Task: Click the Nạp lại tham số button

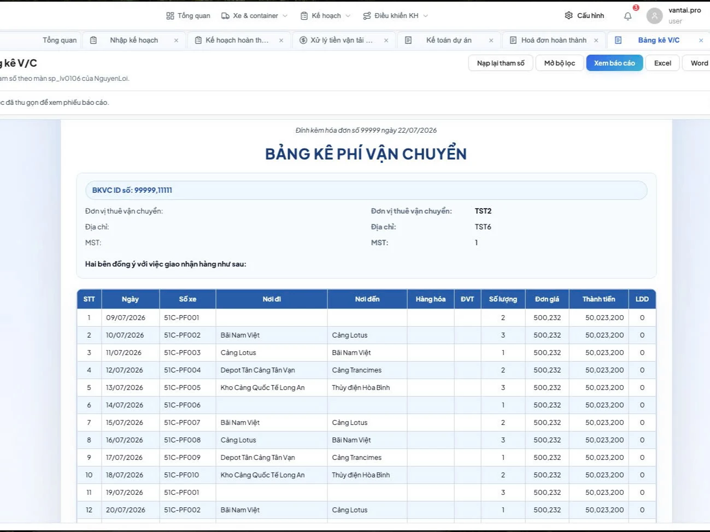Action: 501,63
